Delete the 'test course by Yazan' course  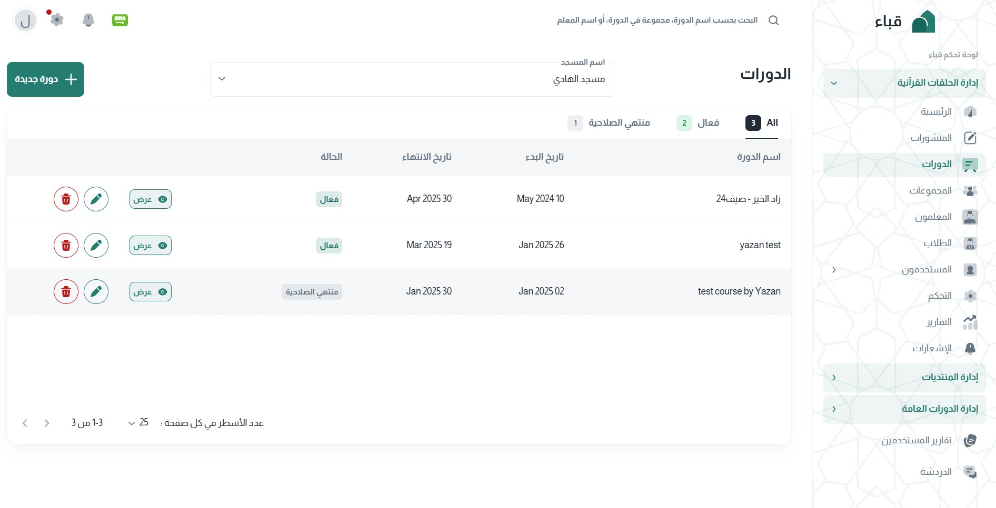[66, 292]
